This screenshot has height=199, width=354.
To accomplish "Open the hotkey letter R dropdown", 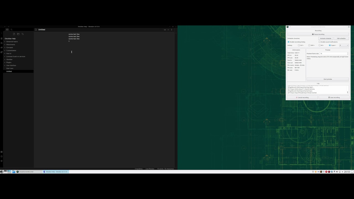I will click(x=344, y=45).
